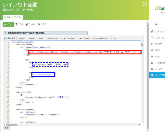Open the ファイル tab
The image size is (165, 132).
(x=30, y=24)
